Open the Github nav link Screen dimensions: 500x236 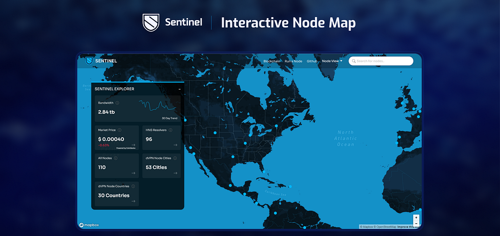click(x=312, y=61)
